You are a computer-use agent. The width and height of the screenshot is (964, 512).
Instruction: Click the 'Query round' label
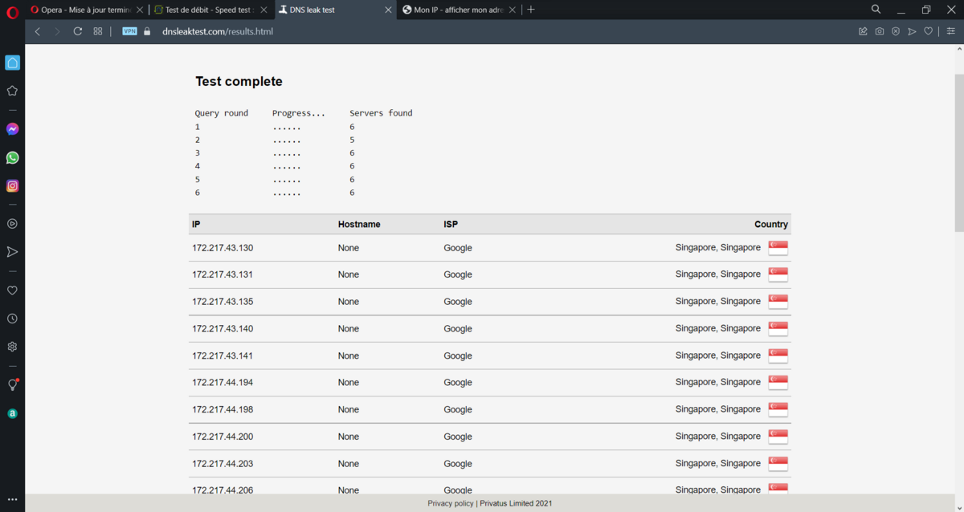222,113
